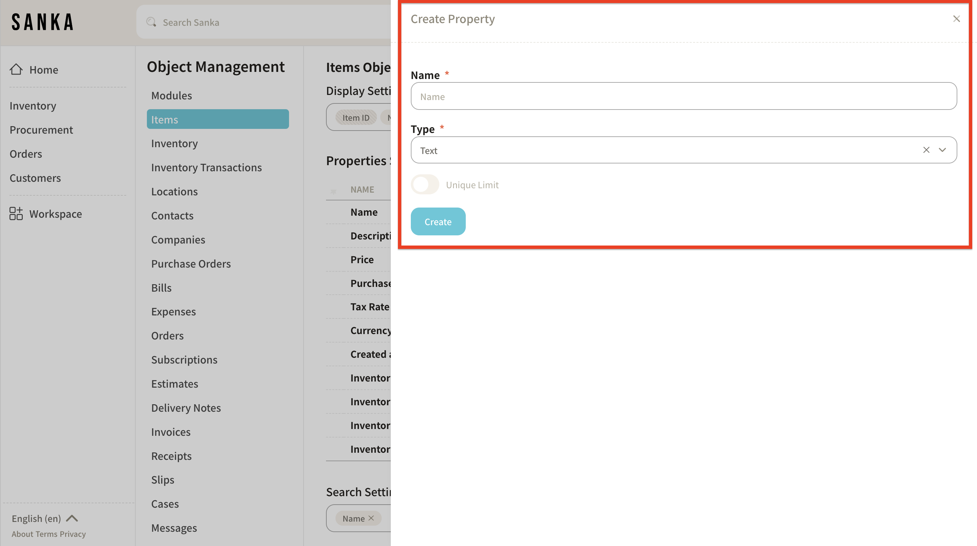Click the search magnifier icon

coord(151,22)
